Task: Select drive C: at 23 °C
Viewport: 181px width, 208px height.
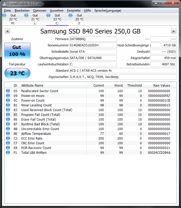Action: (x=57, y=19)
